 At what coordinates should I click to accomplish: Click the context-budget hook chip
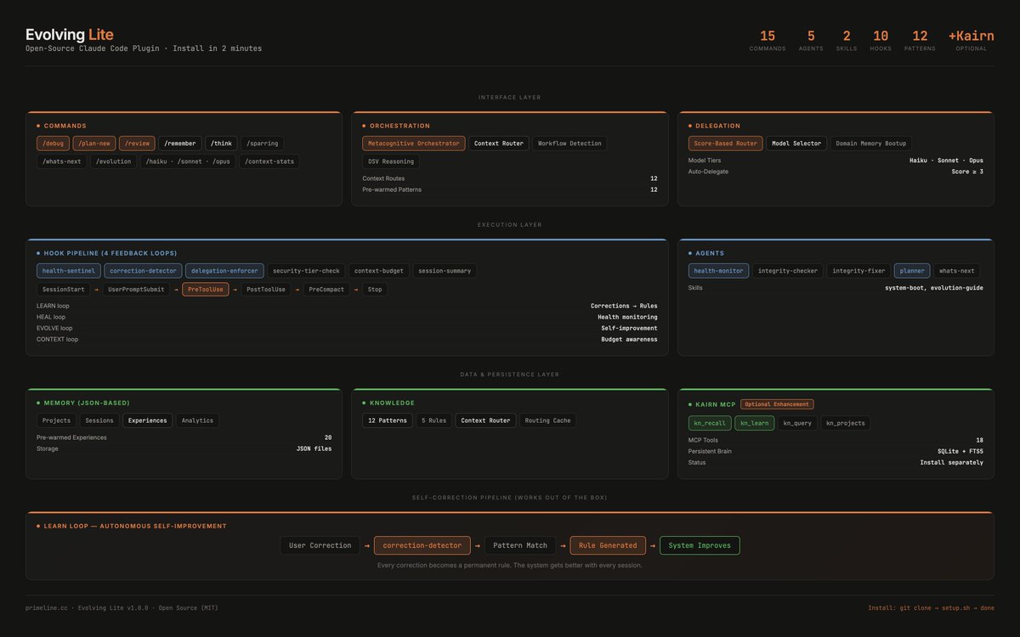[379, 271]
